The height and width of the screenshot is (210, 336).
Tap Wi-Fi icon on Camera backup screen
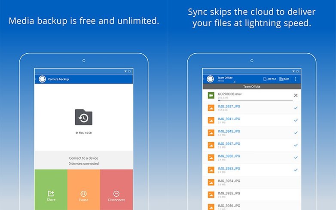click(125, 71)
